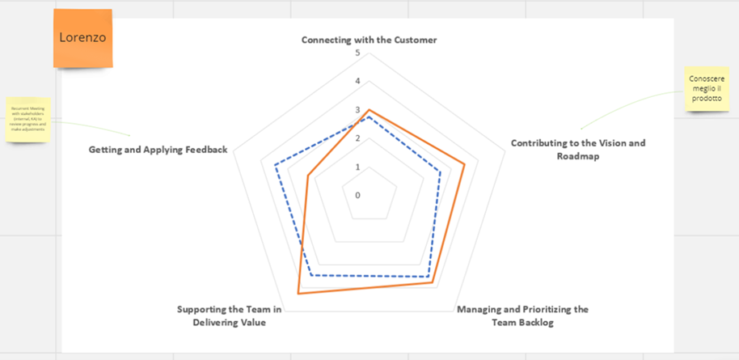Click the blue dashed line's Team Backlog vertex
This screenshot has height=360, width=739.
(428, 277)
